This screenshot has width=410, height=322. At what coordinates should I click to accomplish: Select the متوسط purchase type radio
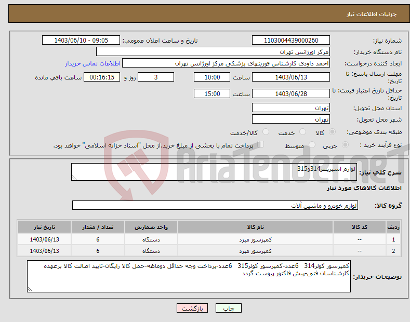click(312, 144)
